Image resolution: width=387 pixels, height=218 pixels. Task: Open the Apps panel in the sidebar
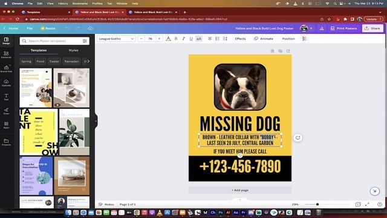click(6, 125)
